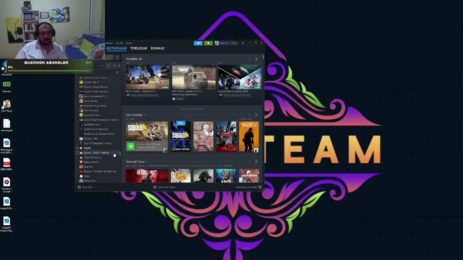The image size is (463, 260).
Task: Open the blue Steam announcements megaphone button
Action: [x=198, y=43]
